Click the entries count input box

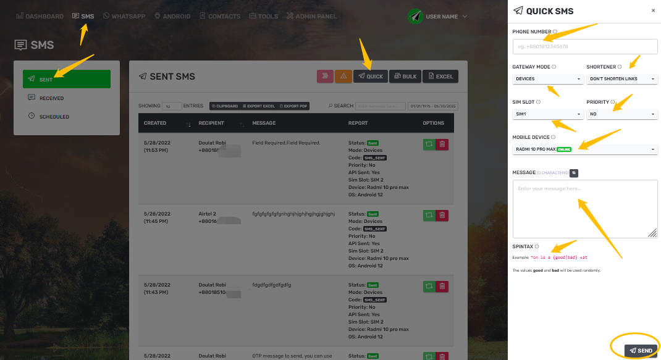[x=172, y=106]
